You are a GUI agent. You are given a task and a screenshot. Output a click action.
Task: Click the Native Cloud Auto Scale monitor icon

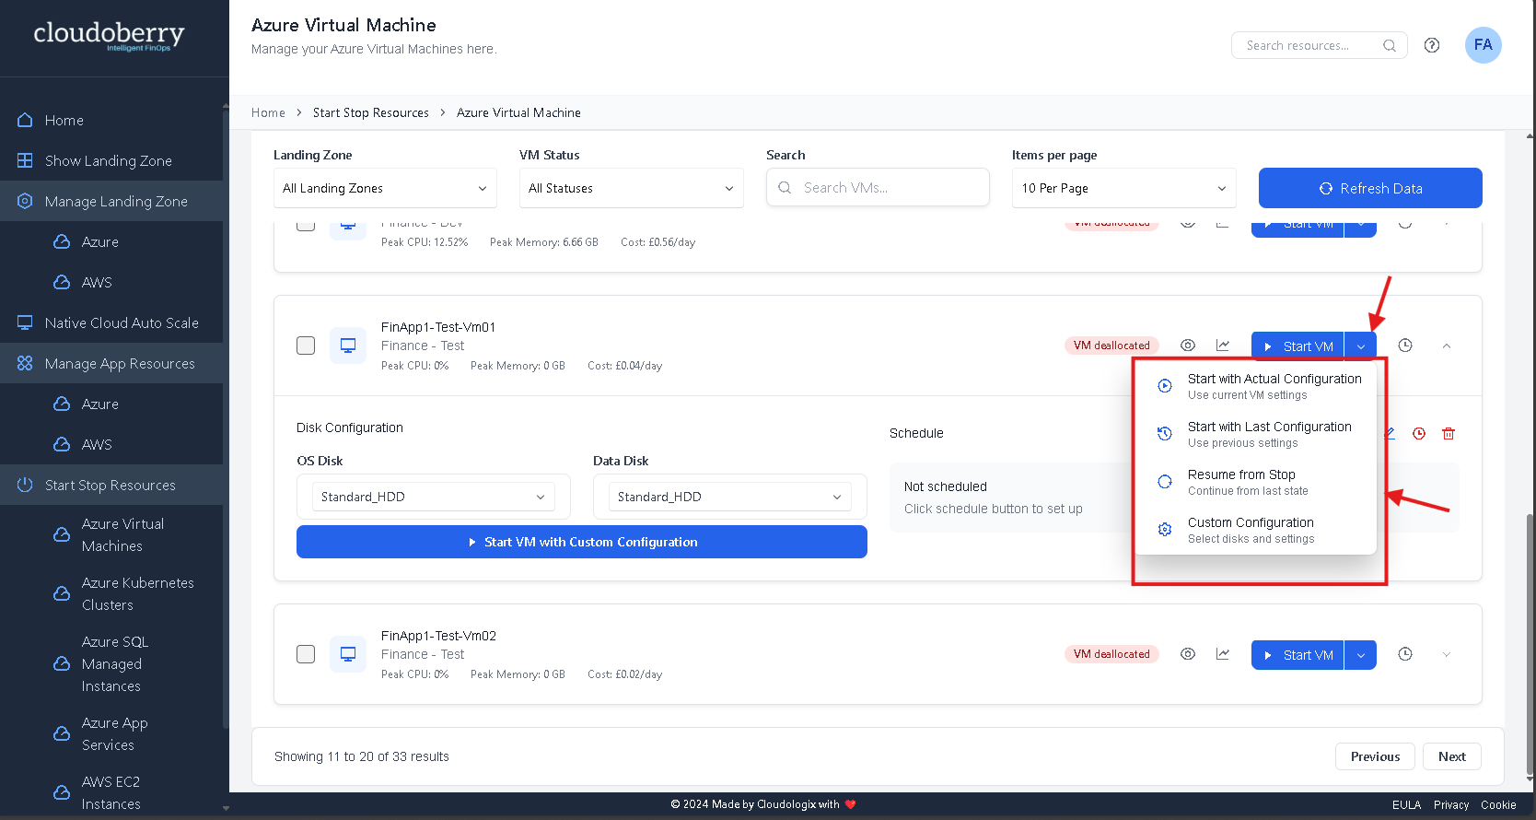[x=25, y=322]
